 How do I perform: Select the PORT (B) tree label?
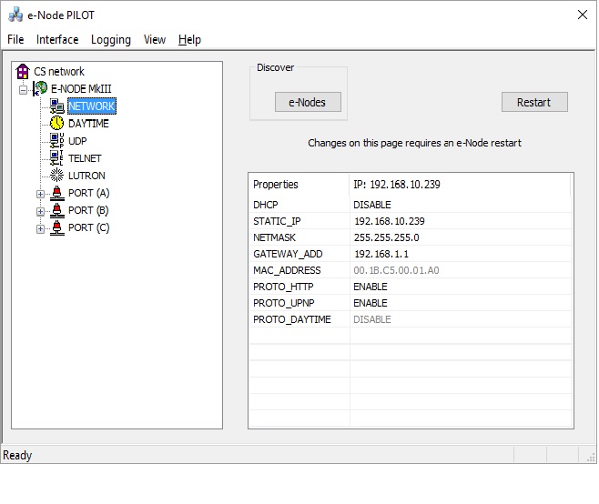pos(88,210)
